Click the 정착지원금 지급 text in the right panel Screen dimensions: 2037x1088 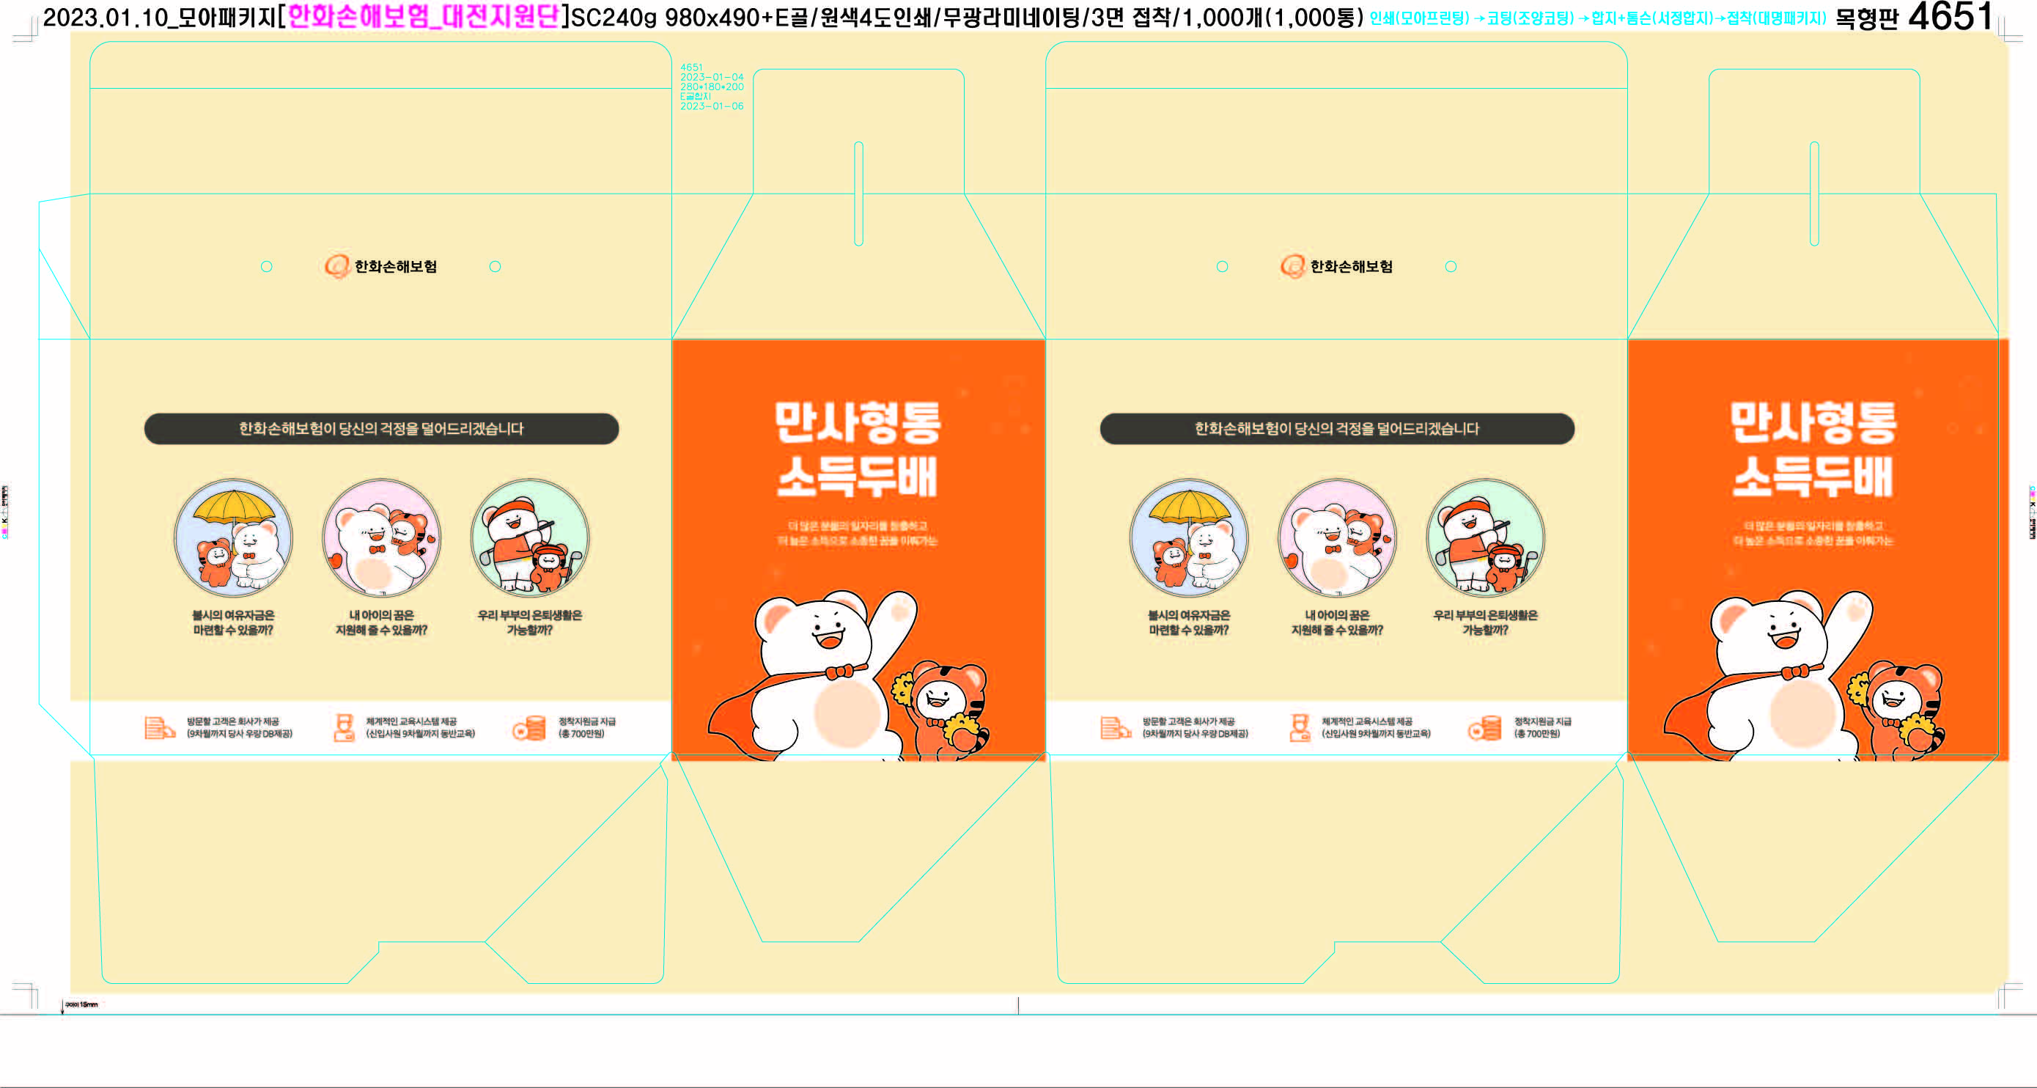click(x=1542, y=721)
